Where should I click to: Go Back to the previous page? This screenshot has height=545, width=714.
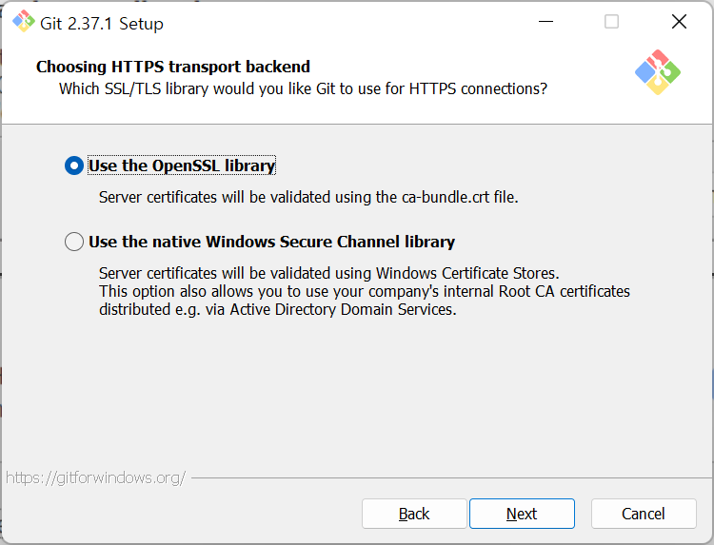[x=414, y=514]
